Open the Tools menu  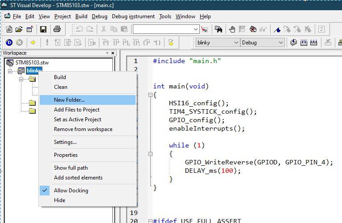pos(165,16)
